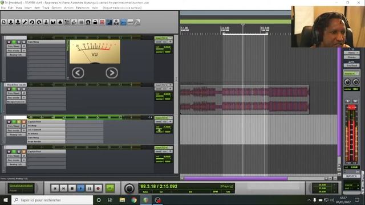
Task: Toggle the metronome toolbar icon
Action: [46, 22]
